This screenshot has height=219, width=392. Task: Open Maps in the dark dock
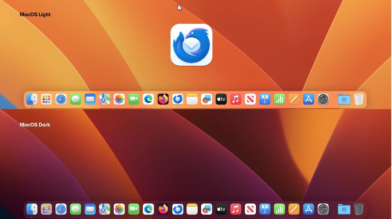pyautogui.click(x=104, y=209)
